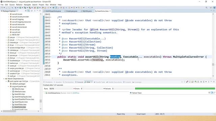Toggle code fold at line 2859
The width and height of the screenshot is (216, 121).
[51, 69]
